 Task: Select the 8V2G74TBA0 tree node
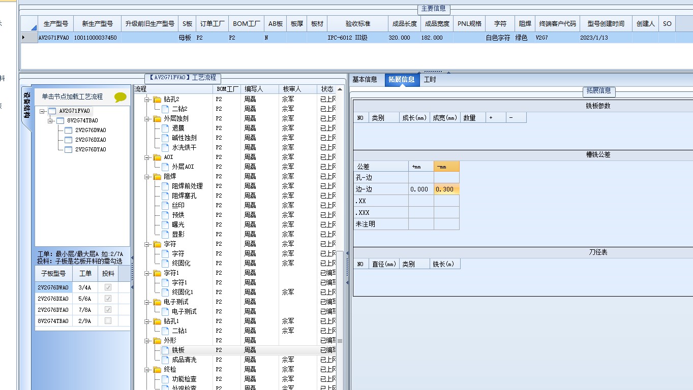coord(82,121)
